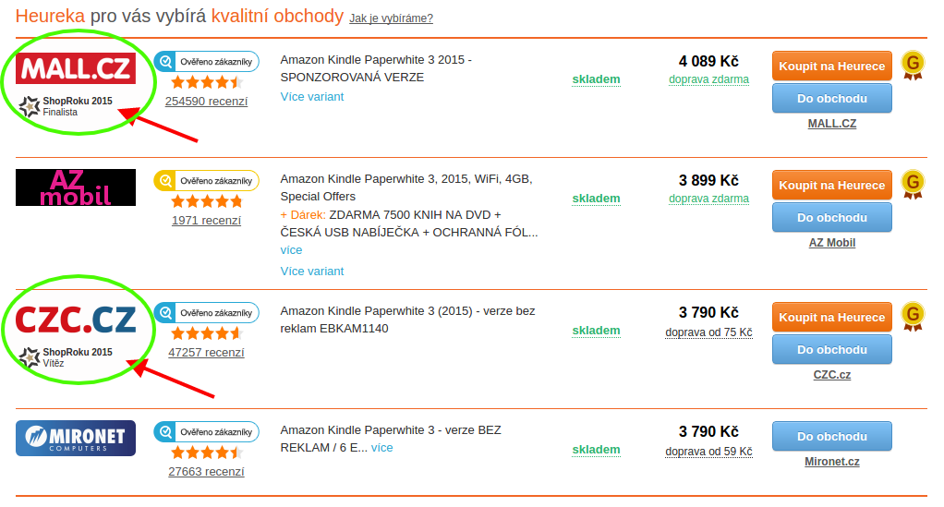Viewport: 944px width, 507px height.
Task: Click gold G medal badge for MALL.CZ
Action: (913, 65)
